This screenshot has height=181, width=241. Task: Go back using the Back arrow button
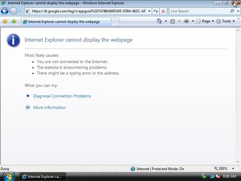[x=5, y=11]
